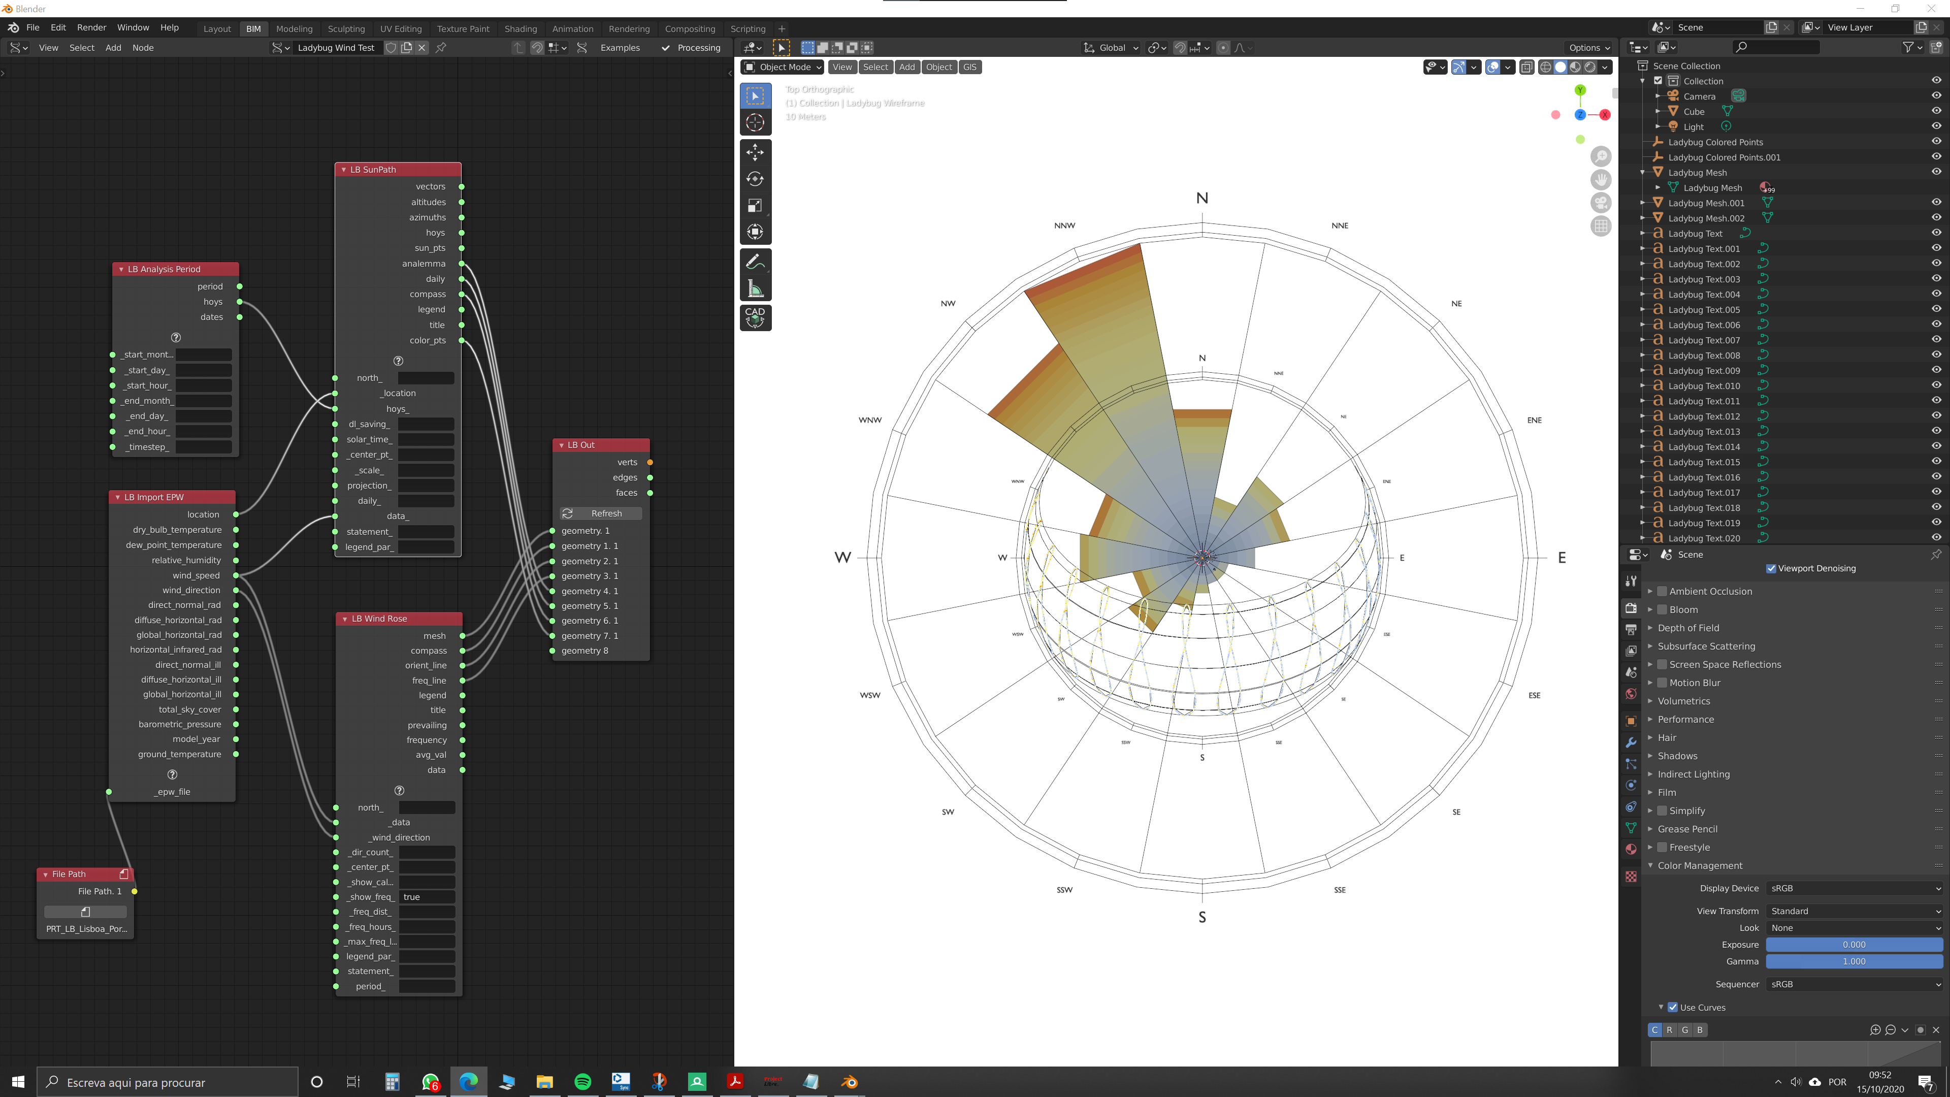Open the Render menu
Screen dimensions: 1950x1097
pyautogui.click(x=91, y=27)
